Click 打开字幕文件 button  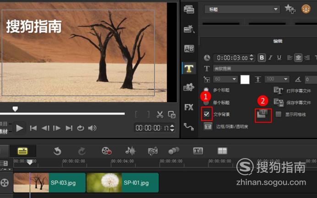(292, 91)
